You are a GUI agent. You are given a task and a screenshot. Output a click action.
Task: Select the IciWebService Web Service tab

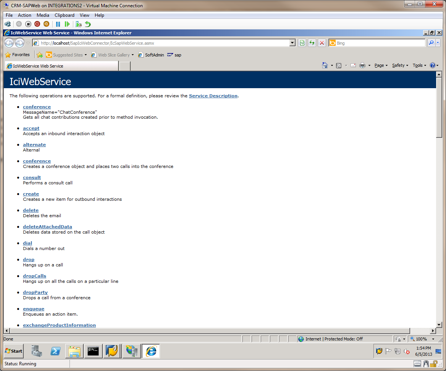(x=61, y=66)
